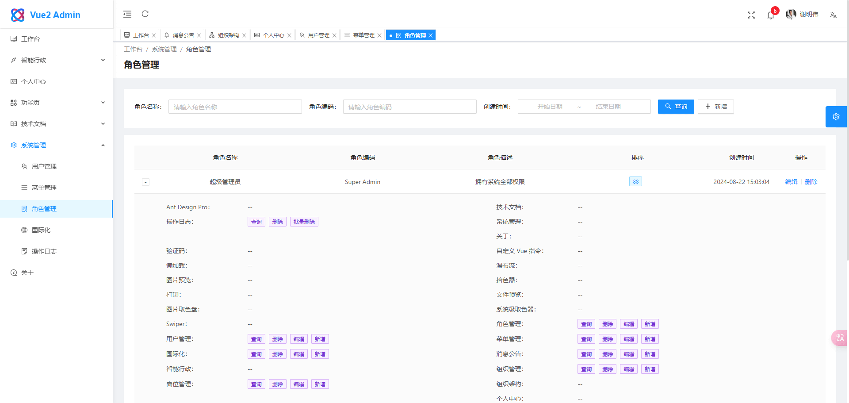Open the language translation switch icon

point(834,15)
